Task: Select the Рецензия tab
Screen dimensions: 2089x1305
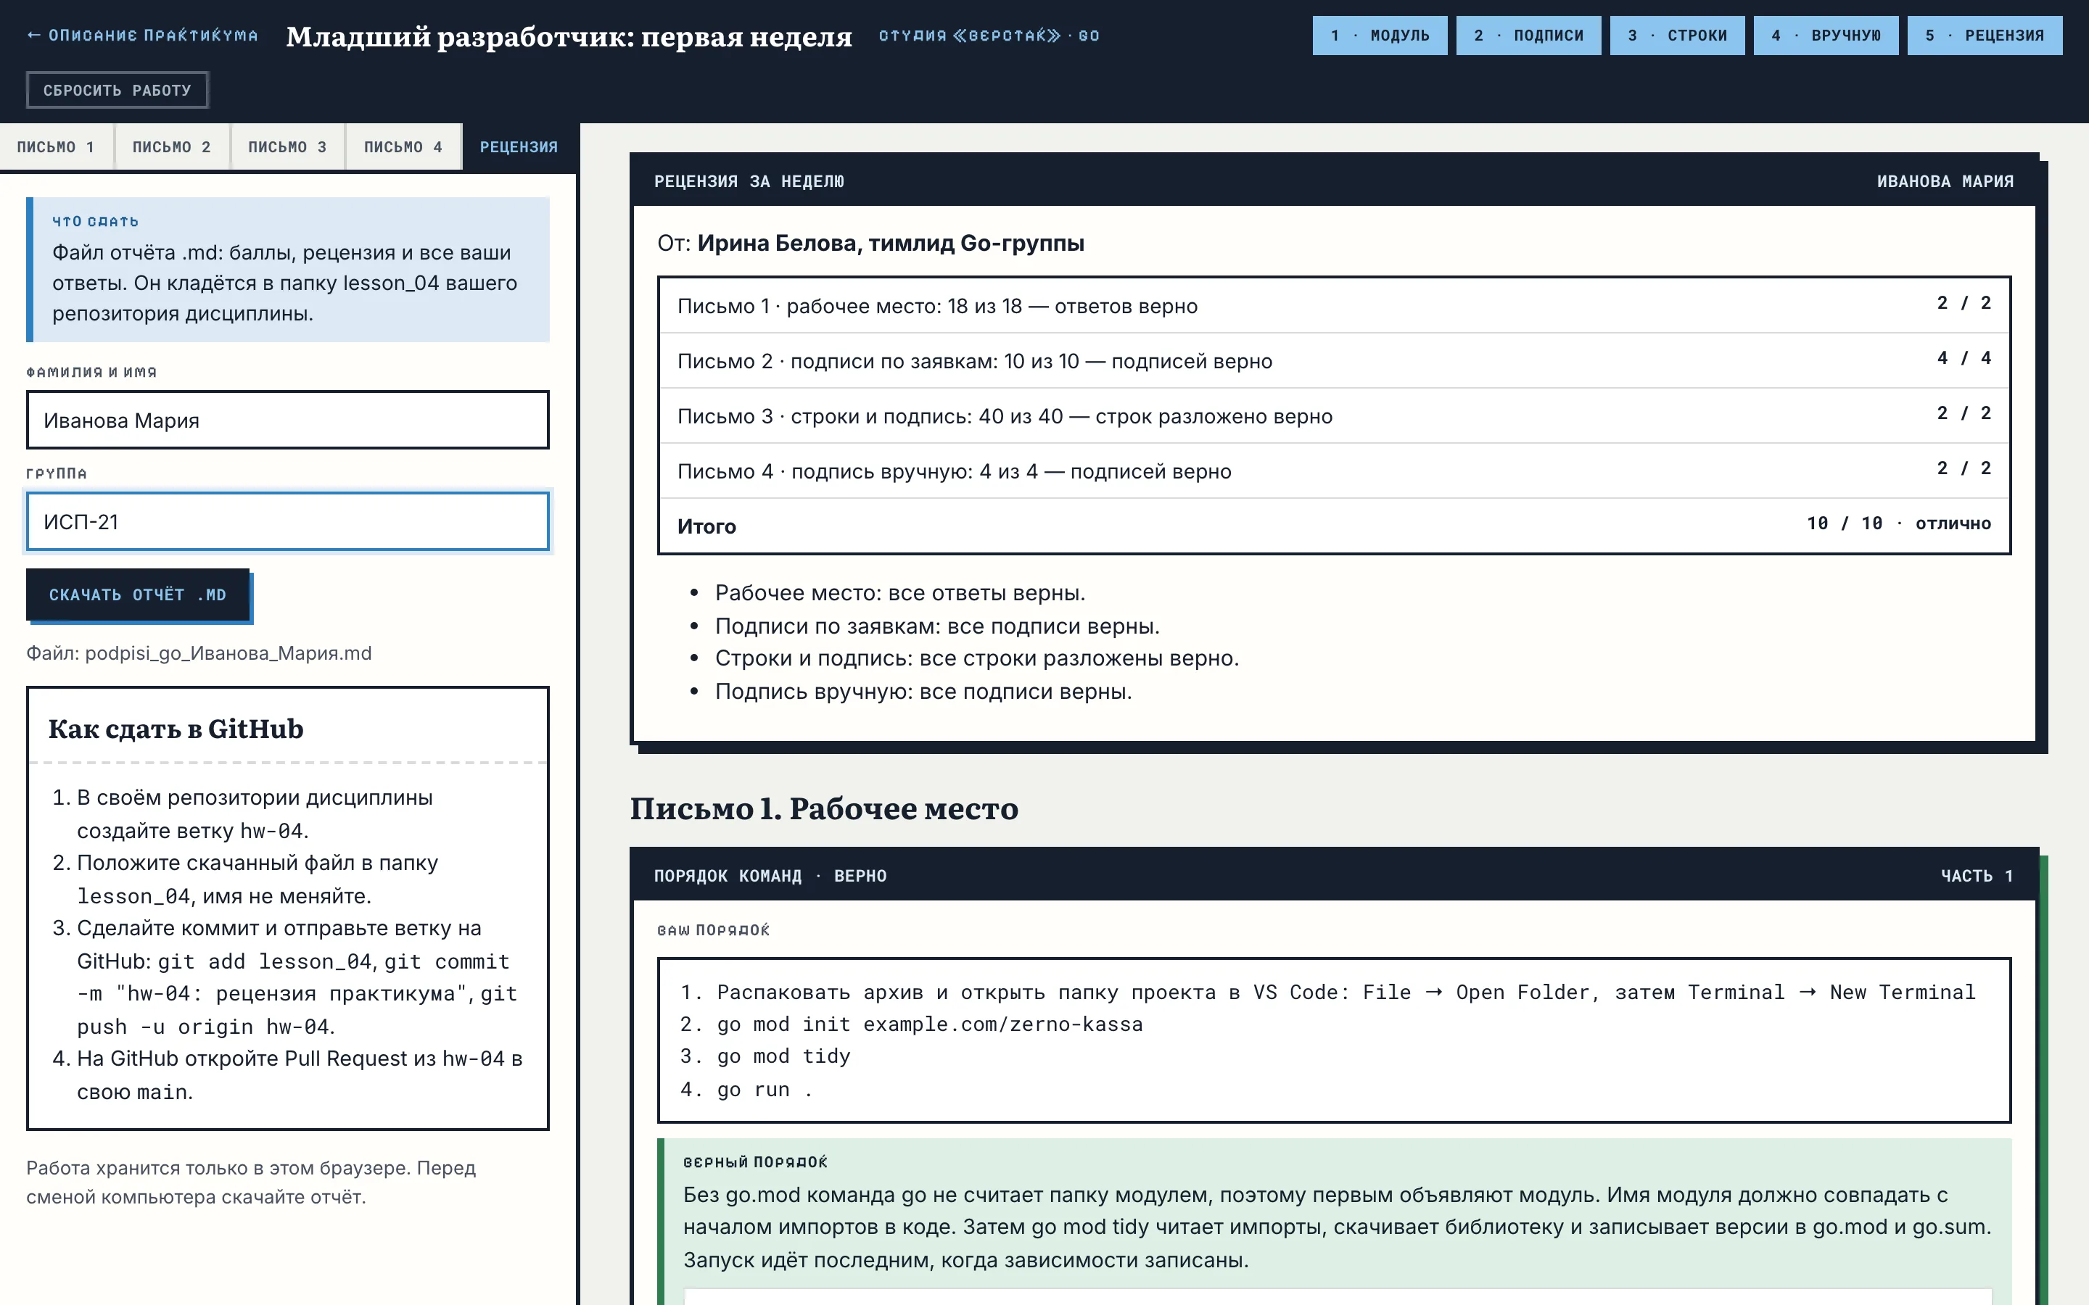Action: click(x=519, y=146)
